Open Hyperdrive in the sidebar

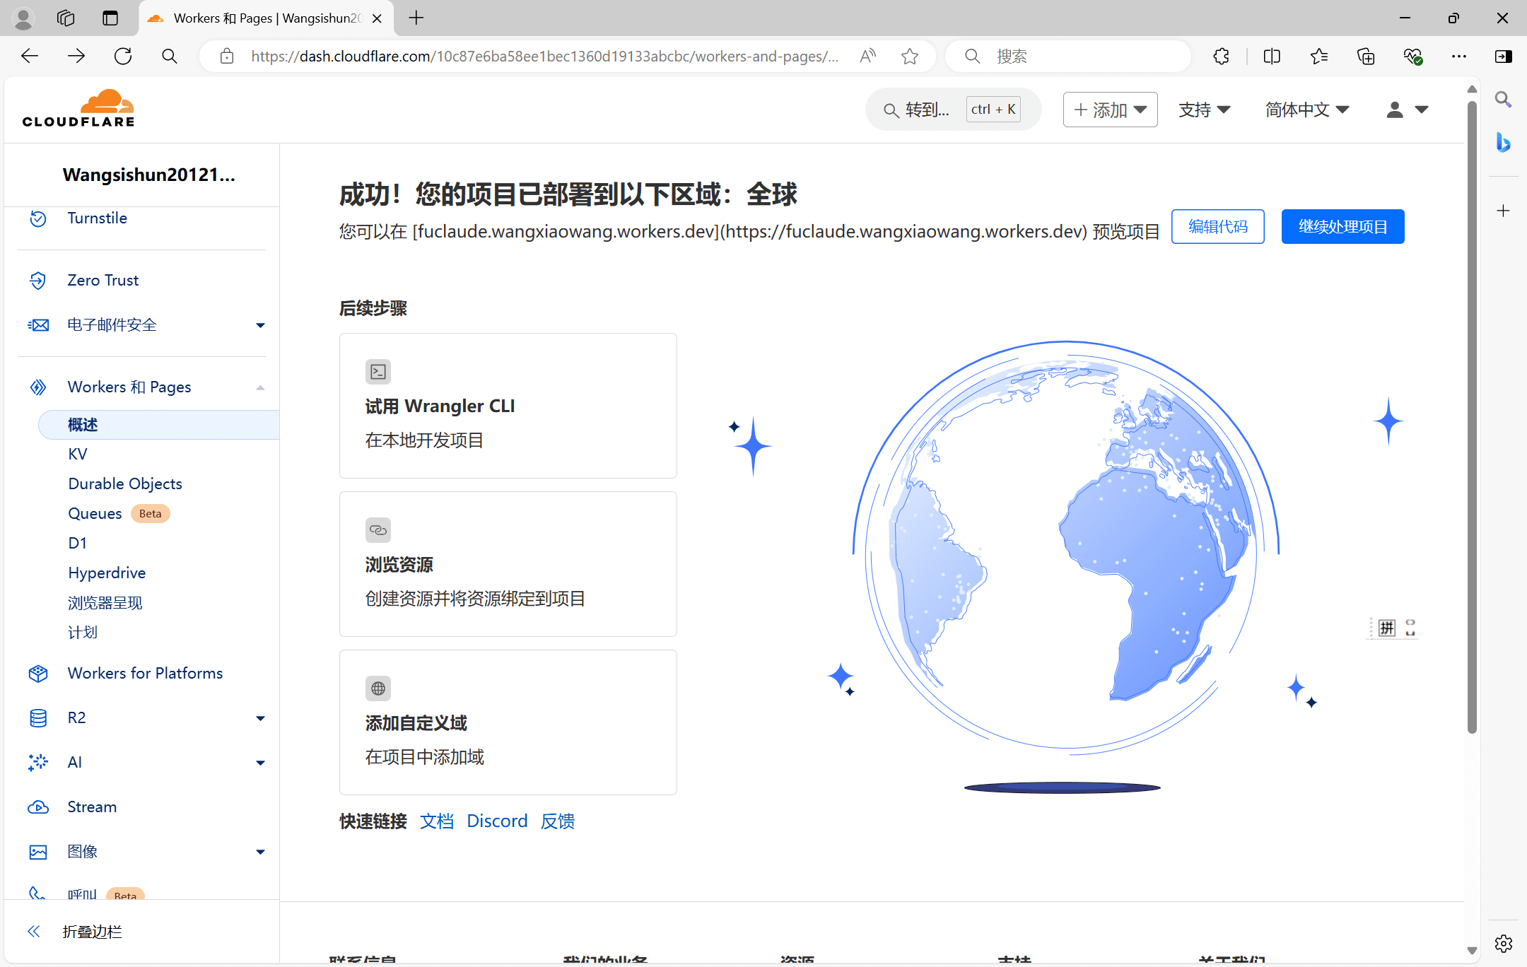coord(107,573)
